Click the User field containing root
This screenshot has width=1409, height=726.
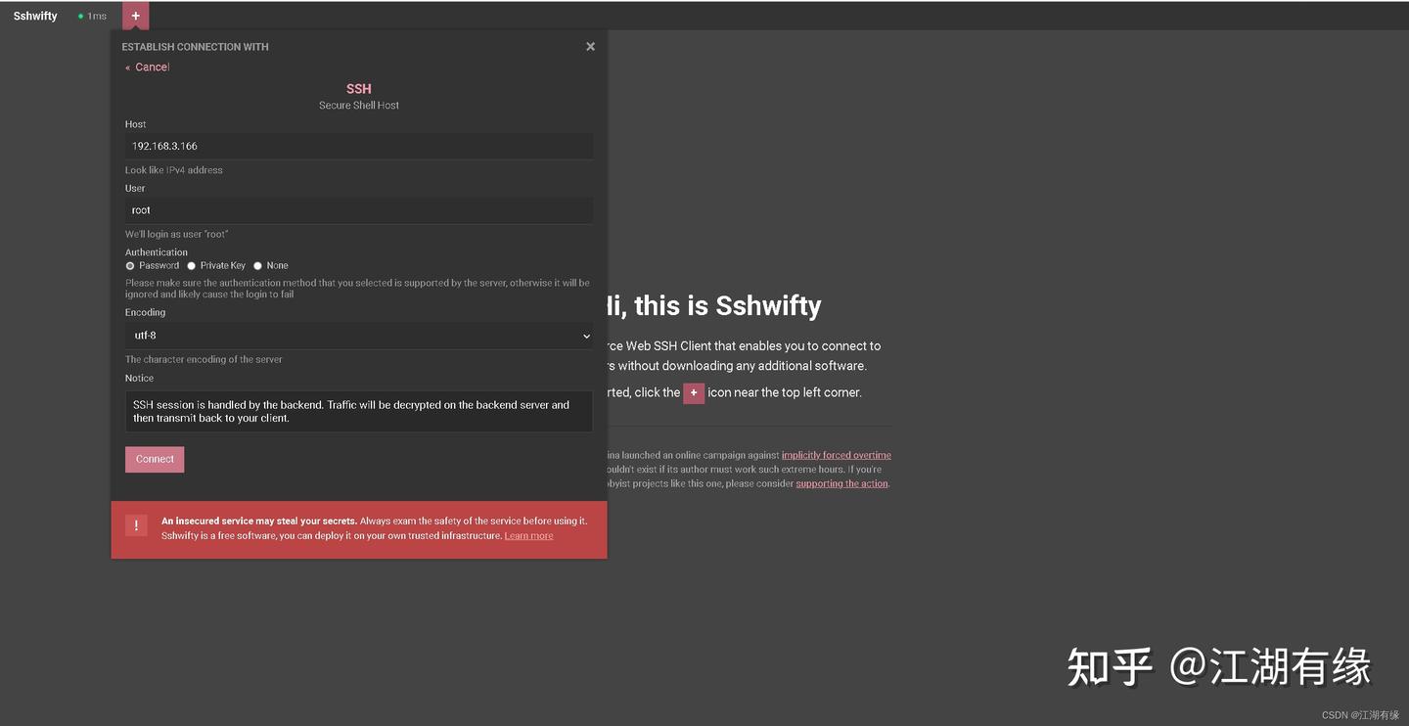(358, 209)
